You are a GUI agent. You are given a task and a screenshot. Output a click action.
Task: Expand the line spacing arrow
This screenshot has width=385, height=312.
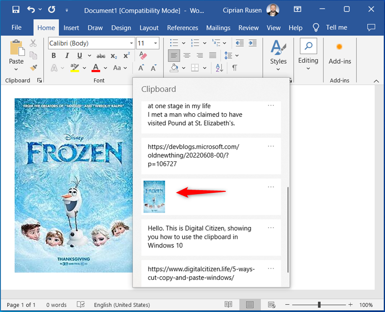[237, 55]
